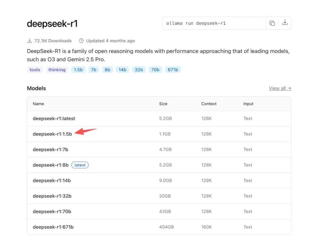Filter by the thinking tag

[57, 70]
